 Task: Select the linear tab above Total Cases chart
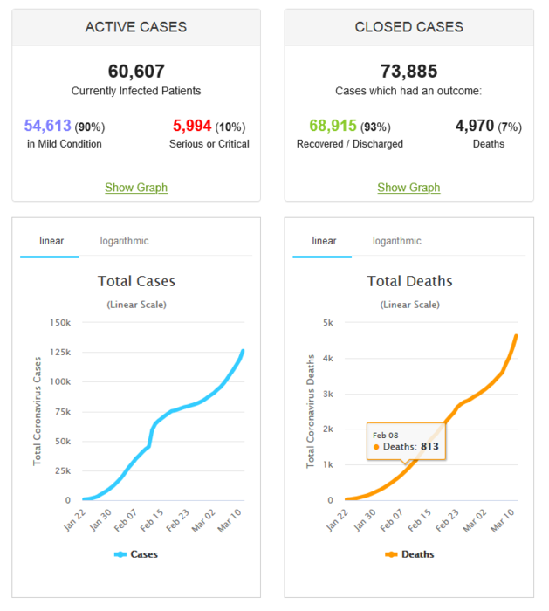[51, 241]
